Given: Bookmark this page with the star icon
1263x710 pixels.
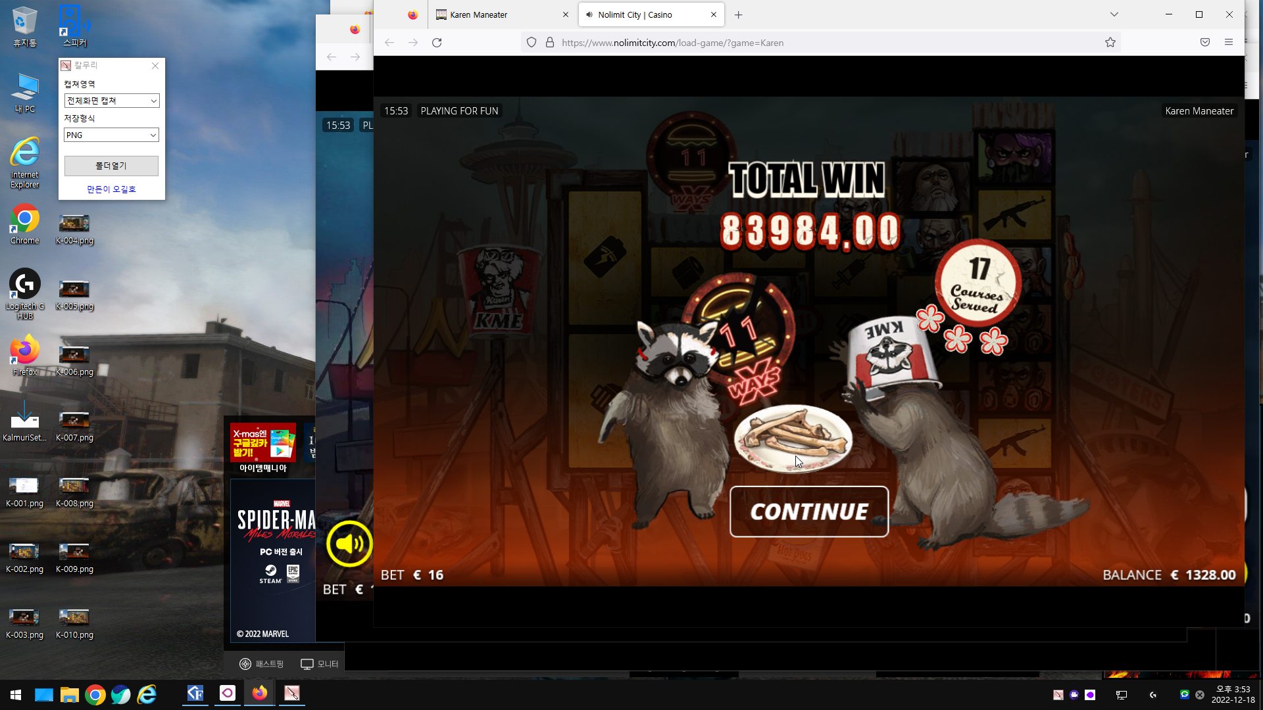Looking at the screenshot, I should point(1110,43).
